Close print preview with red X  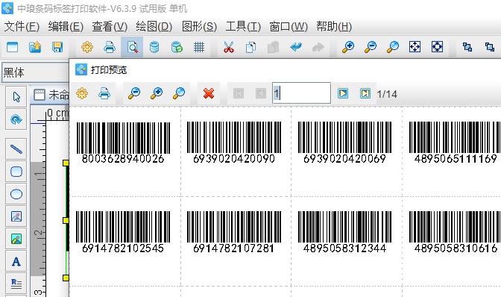point(209,93)
